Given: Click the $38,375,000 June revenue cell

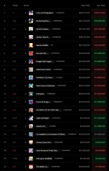Looking at the screenshot, I should (99, 13).
